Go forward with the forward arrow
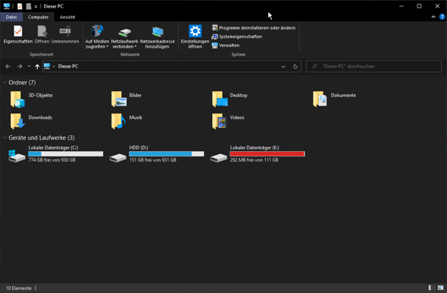The width and height of the screenshot is (447, 293). point(20,66)
